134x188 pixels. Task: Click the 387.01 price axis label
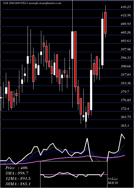[126, 75]
